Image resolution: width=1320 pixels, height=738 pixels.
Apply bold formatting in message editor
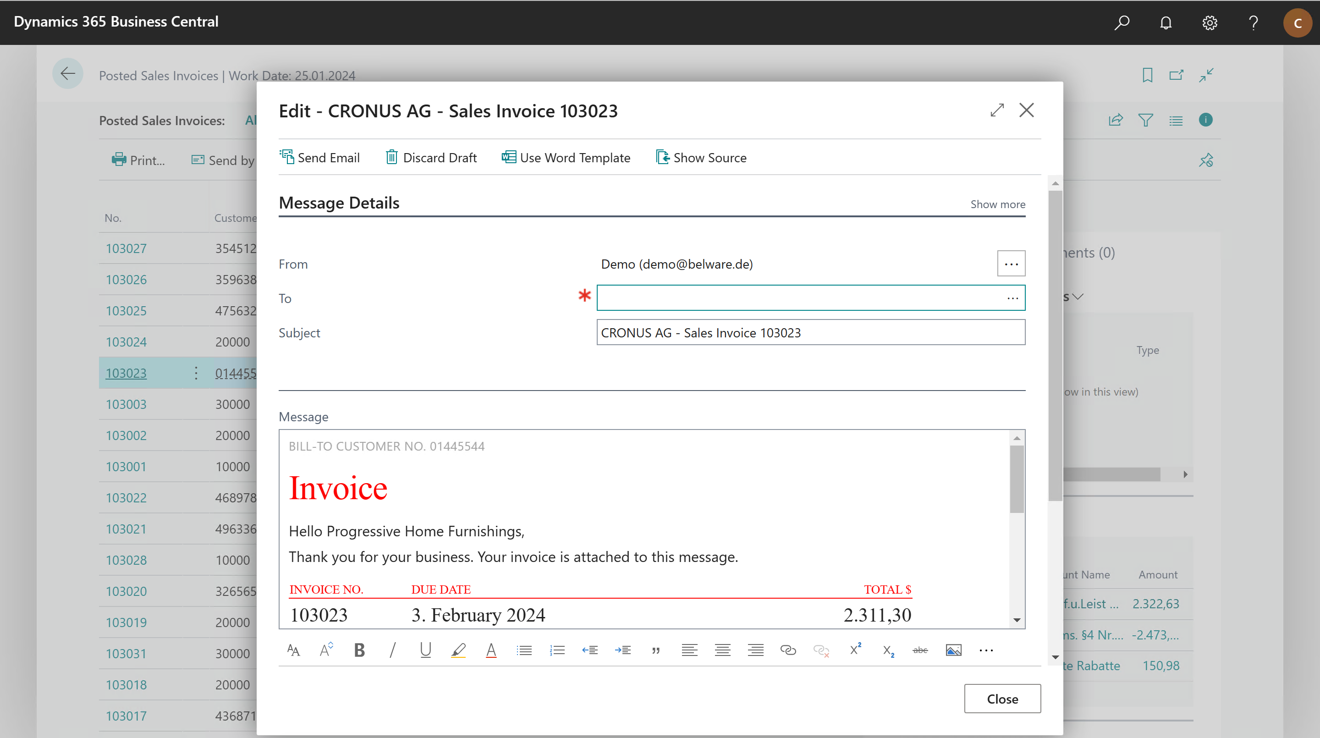359,650
